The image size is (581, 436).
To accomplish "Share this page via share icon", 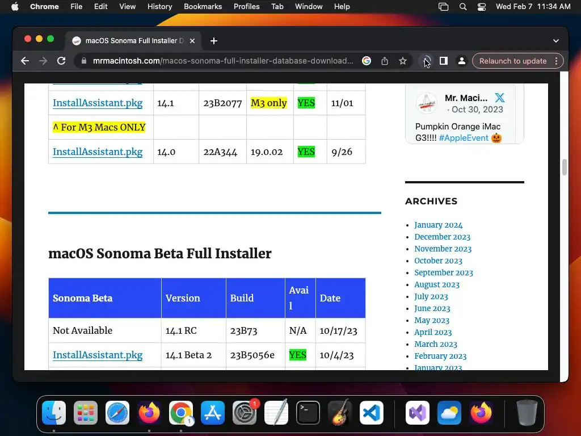I will pos(385,61).
